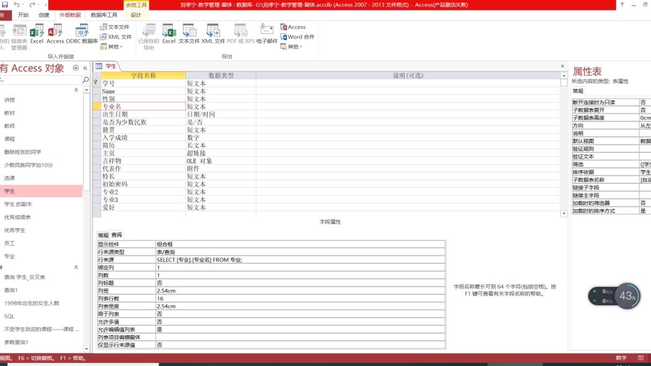The height and width of the screenshot is (366, 651).
Task: Open quick access toolbar customize dropdown
Action: click(45, 4)
